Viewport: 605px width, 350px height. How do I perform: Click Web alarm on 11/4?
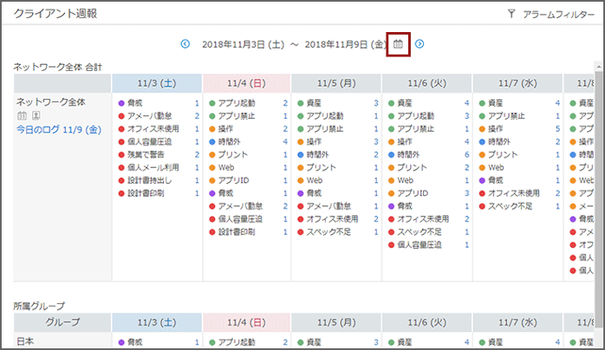pyautogui.click(x=226, y=168)
